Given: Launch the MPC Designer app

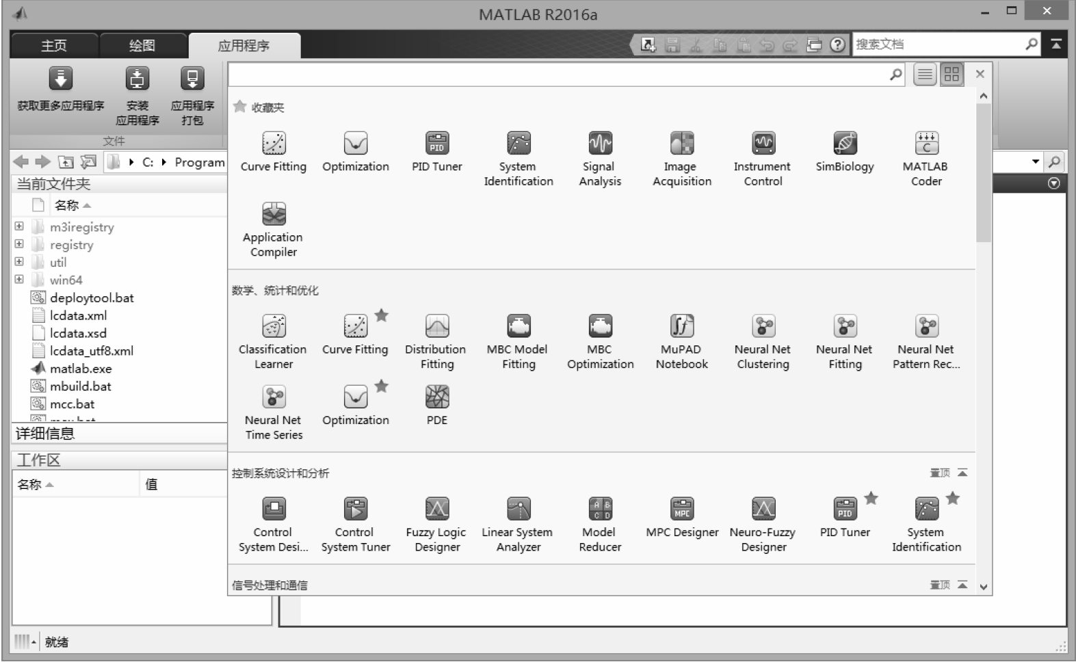Looking at the screenshot, I should point(682,518).
